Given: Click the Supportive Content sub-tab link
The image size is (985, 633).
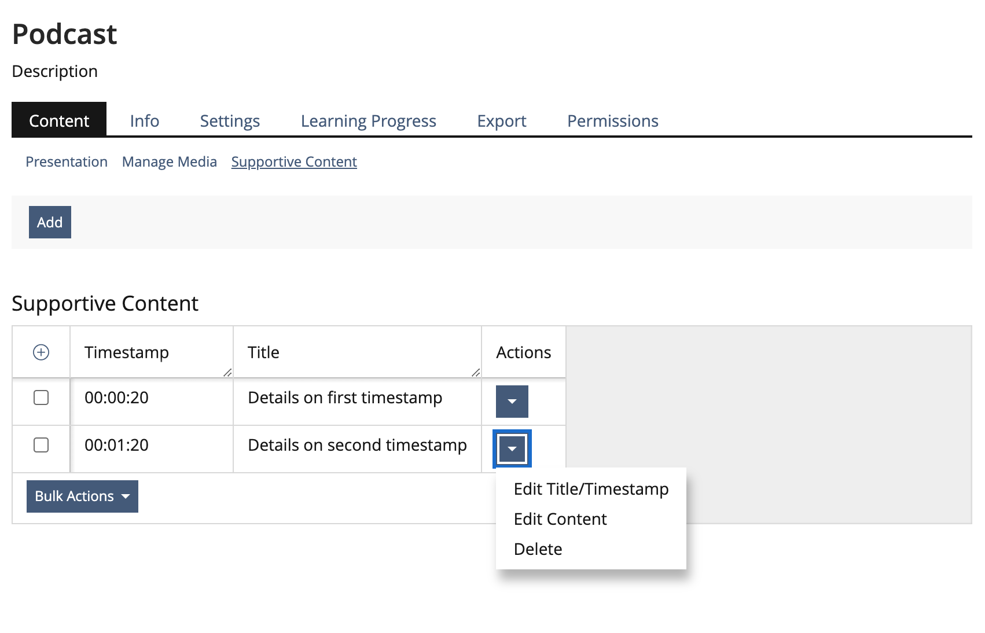Looking at the screenshot, I should 294,162.
